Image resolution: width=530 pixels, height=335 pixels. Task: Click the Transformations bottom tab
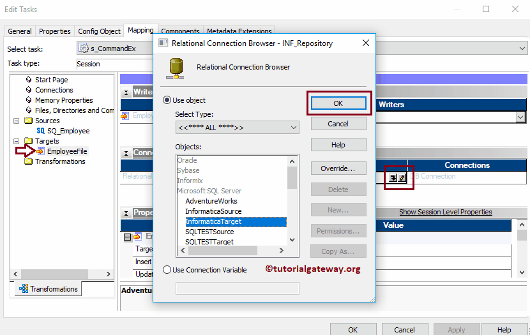[49, 288]
